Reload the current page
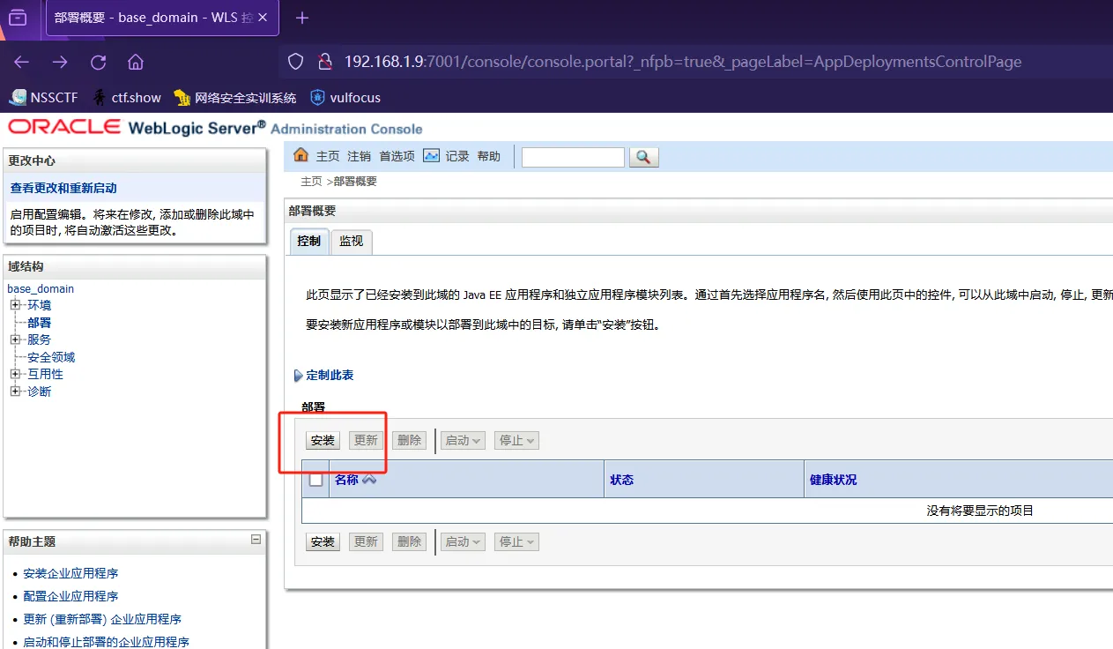This screenshot has width=1113, height=649. tap(98, 62)
